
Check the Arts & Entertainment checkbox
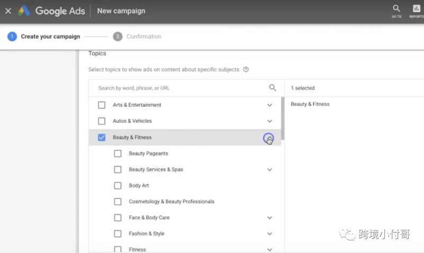pos(102,105)
